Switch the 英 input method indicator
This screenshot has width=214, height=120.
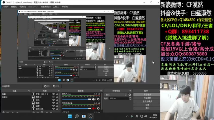(x=137, y=116)
